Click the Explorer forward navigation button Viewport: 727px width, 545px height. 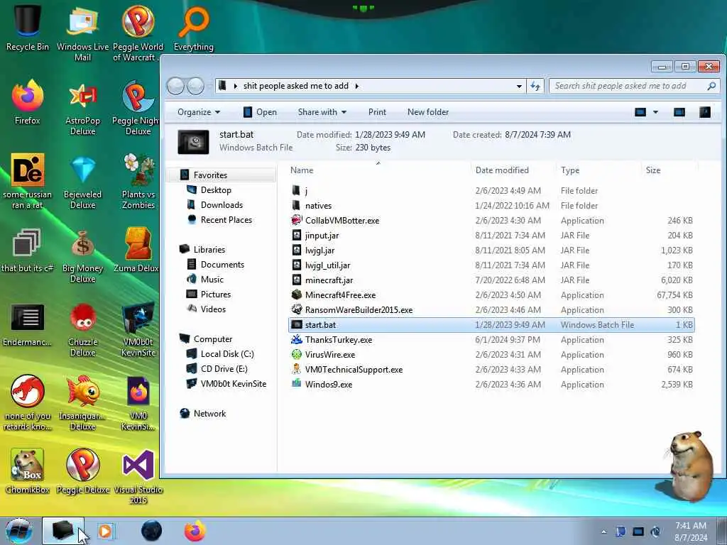[196, 86]
